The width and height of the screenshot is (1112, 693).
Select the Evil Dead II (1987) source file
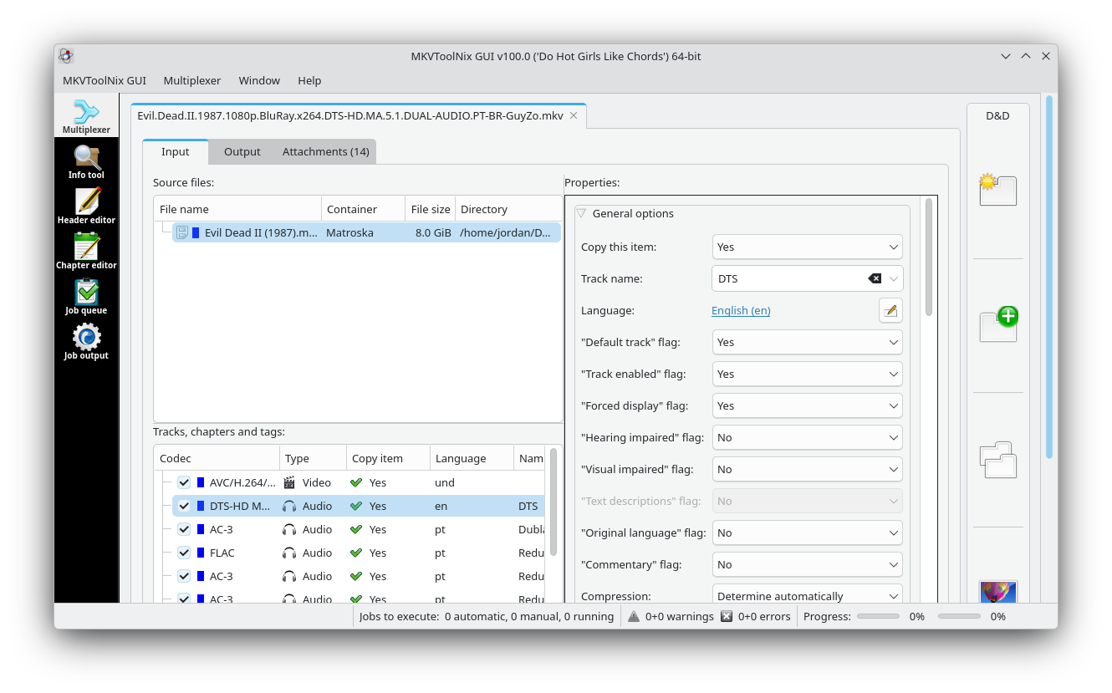[x=366, y=232]
